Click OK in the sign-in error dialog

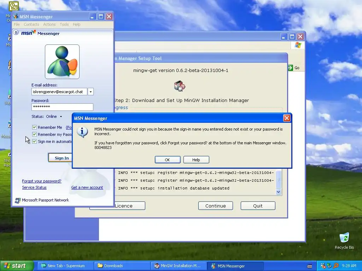click(x=167, y=160)
